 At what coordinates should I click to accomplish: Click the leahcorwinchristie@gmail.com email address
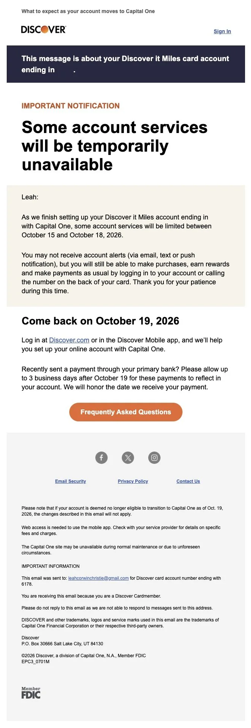(x=98, y=578)
